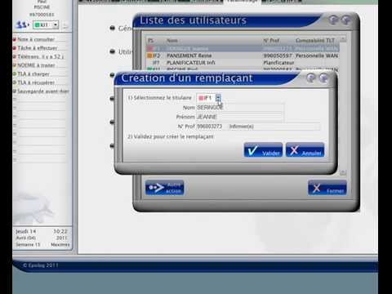Click the © Epsilog 2011 footer text
392x294 pixels.
(41, 265)
